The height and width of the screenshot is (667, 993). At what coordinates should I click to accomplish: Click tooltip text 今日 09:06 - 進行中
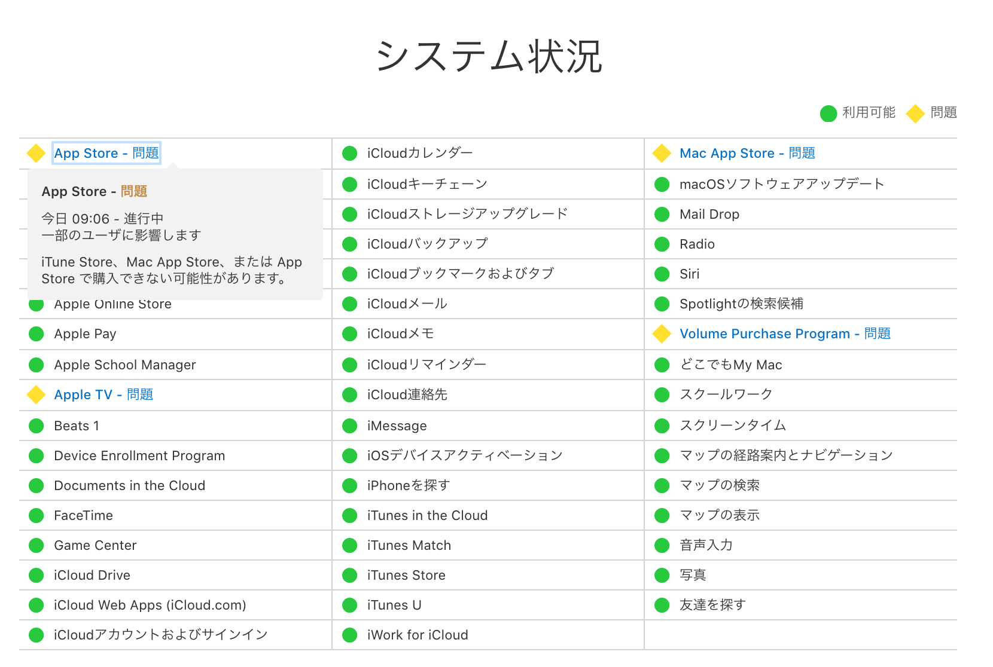(x=102, y=219)
